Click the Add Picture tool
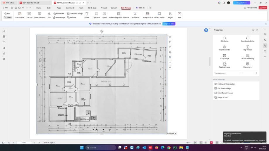 pos(20,15)
